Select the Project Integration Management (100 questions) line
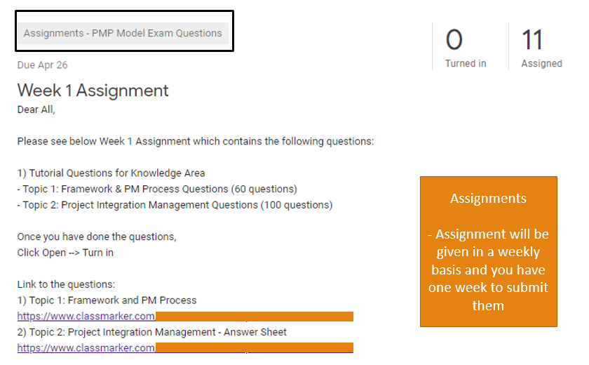The height and width of the screenshot is (365, 589). pyautogui.click(x=175, y=205)
